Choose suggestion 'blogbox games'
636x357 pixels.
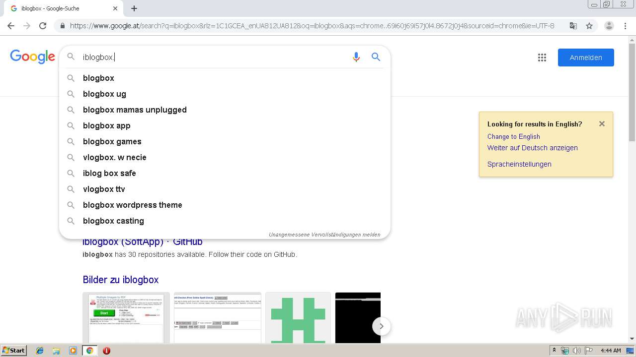pos(225,141)
